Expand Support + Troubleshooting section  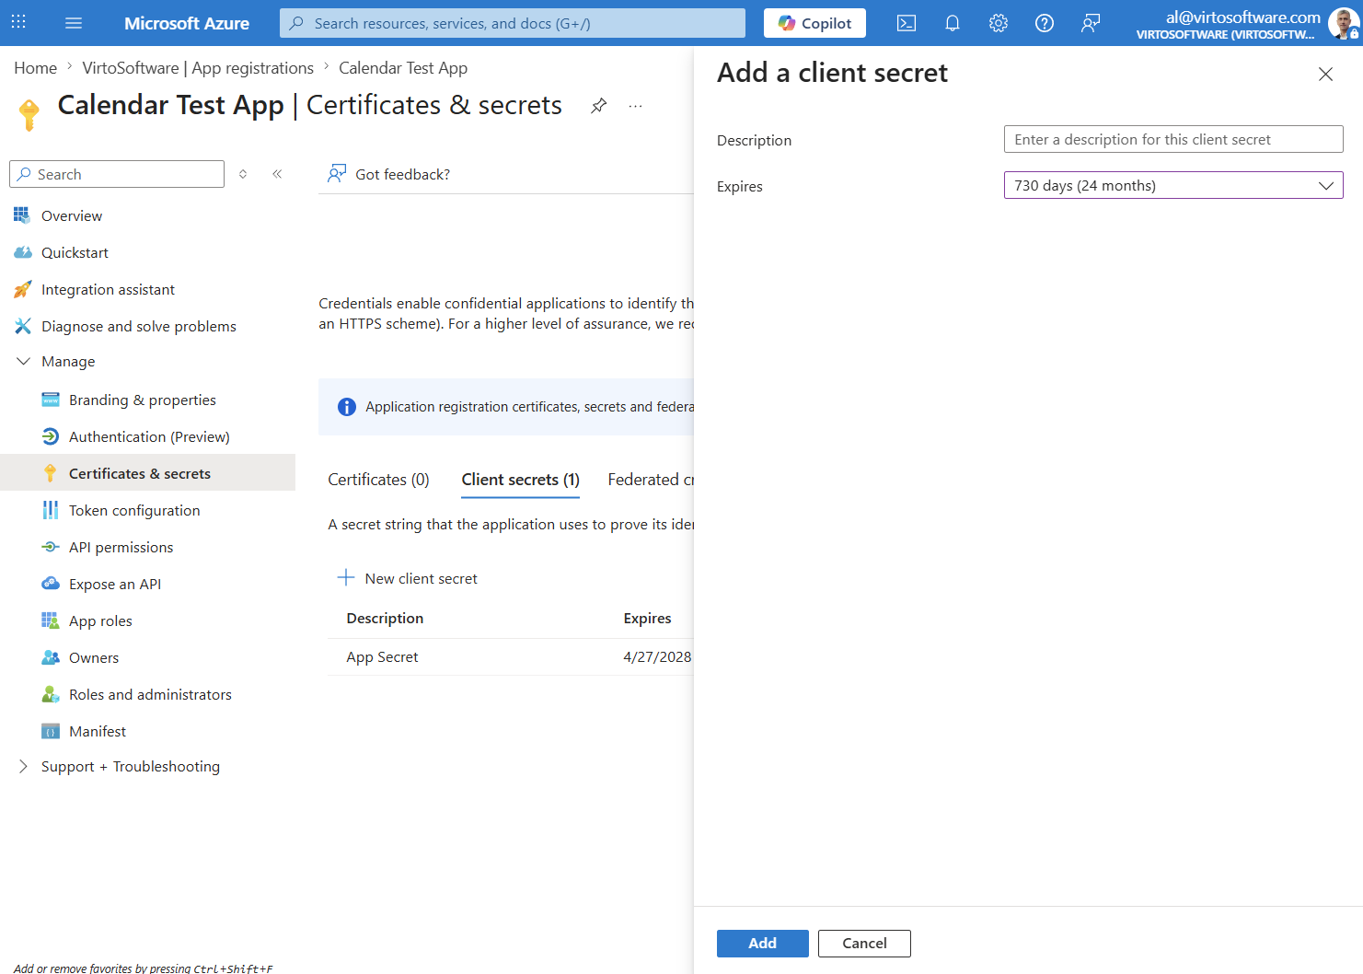point(24,766)
